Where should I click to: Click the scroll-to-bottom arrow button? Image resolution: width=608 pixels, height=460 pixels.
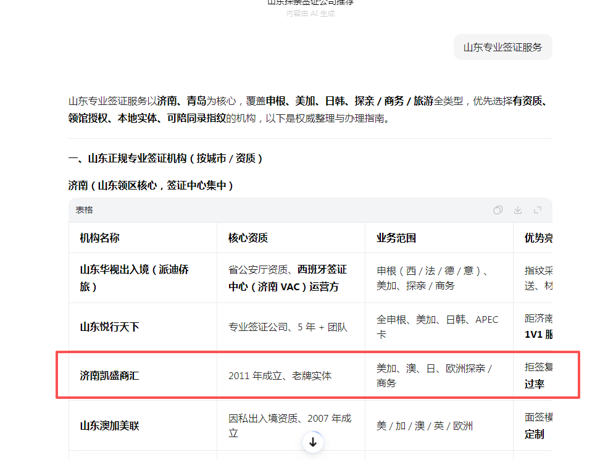313,442
